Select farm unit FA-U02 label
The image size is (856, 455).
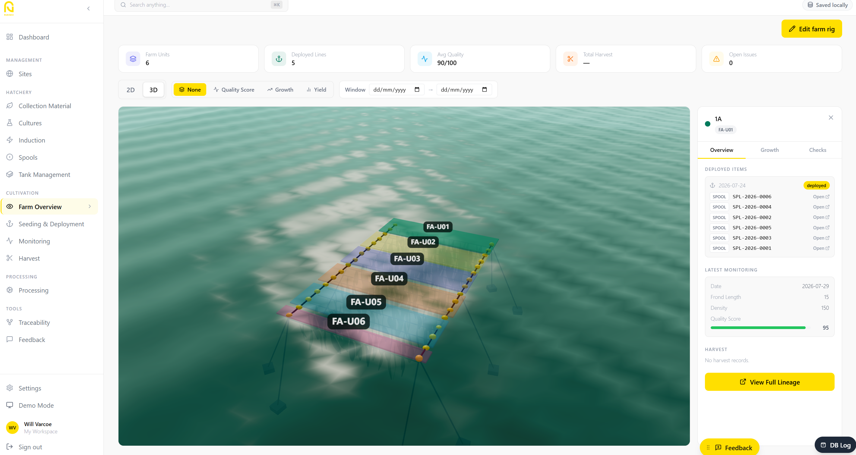click(x=423, y=242)
